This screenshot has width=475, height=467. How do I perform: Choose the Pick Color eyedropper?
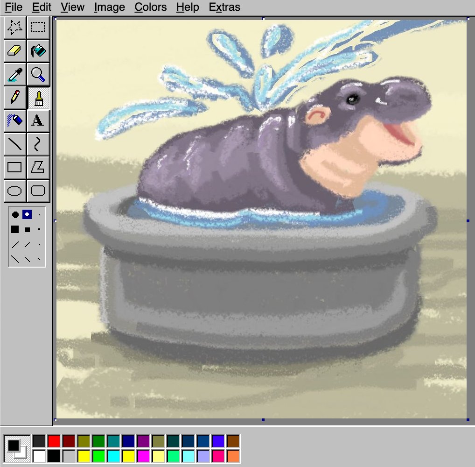[14, 74]
